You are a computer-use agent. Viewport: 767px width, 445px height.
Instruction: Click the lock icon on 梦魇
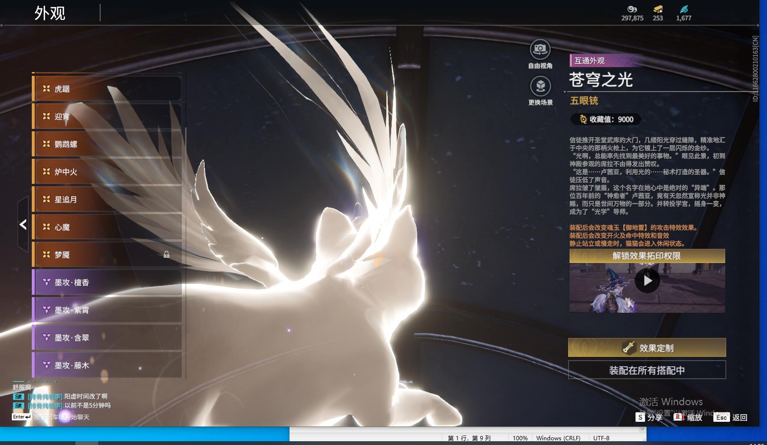167,254
